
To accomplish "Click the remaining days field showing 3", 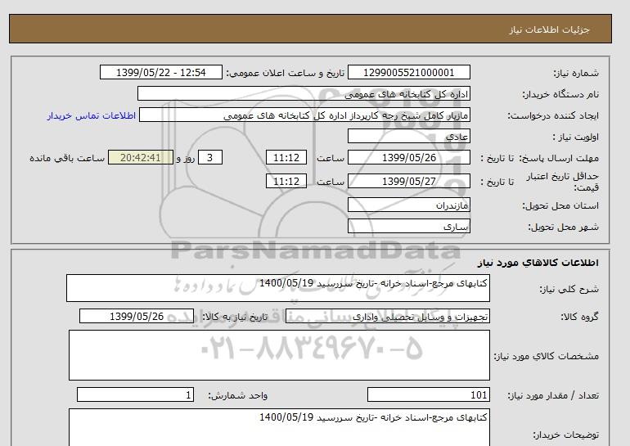I will [210, 157].
